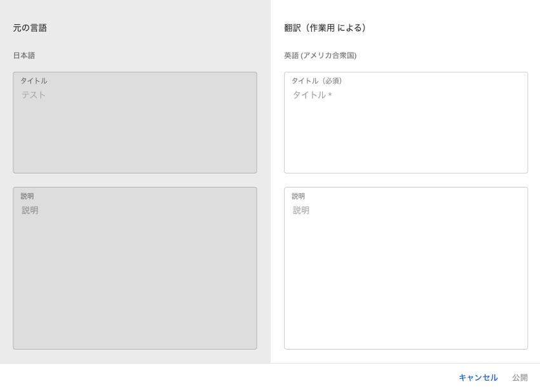Click blank area below タイトル * placeholder

(x=405, y=140)
